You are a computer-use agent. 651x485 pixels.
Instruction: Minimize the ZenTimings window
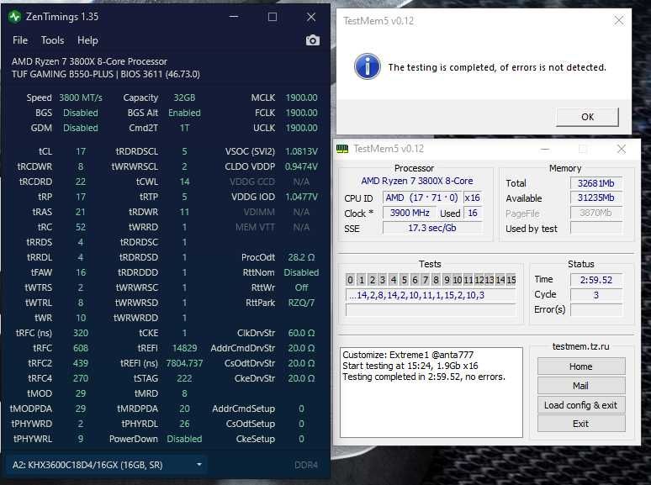234,17
